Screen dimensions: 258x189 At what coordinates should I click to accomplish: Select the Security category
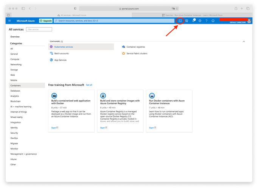pos(14,133)
